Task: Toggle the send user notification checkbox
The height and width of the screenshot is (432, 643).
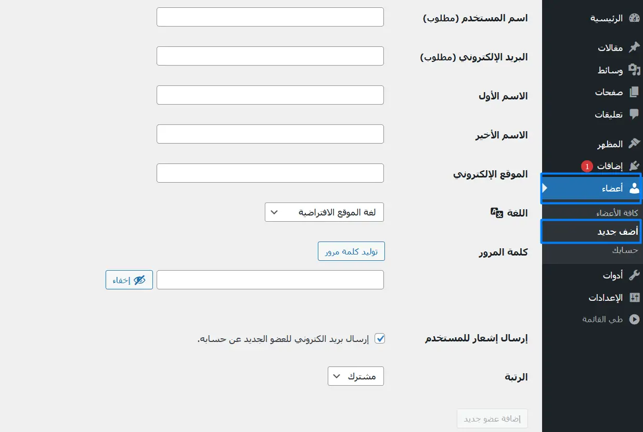Action: click(380, 339)
